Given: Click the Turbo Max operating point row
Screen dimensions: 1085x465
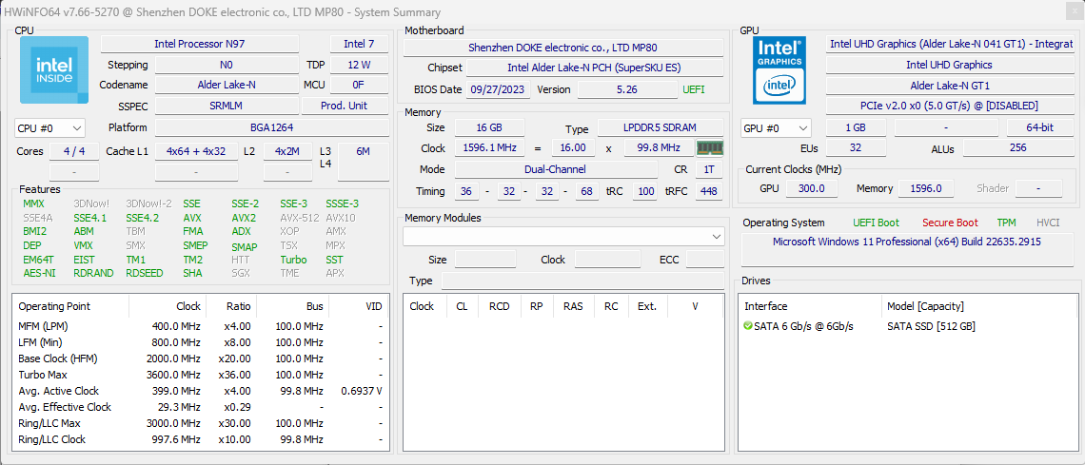Looking at the screenshot, I should point(201,375).
